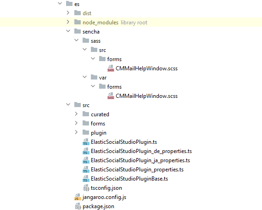
Task: Click the var folder icon
Action: tap(94, 77)
